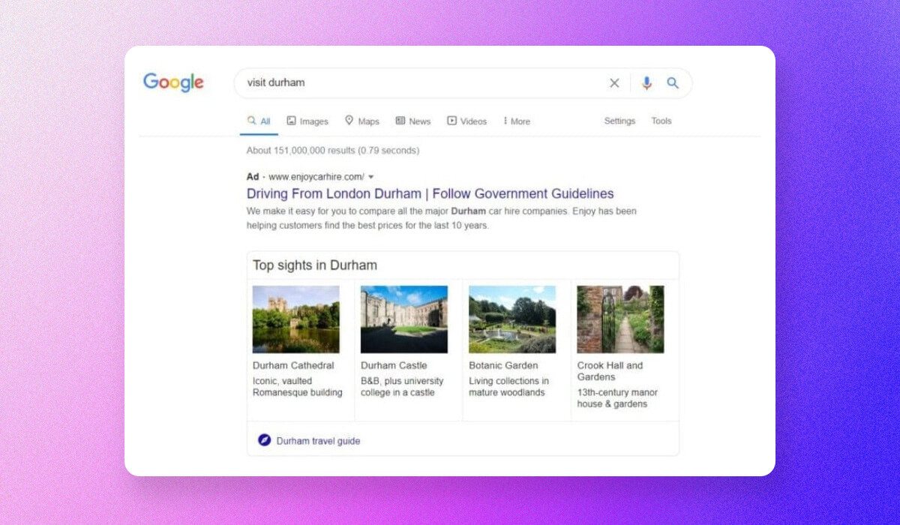Viewport: 900px width, 525px height.
Task: Expand the More search options menu
Action: pos(516,121)
